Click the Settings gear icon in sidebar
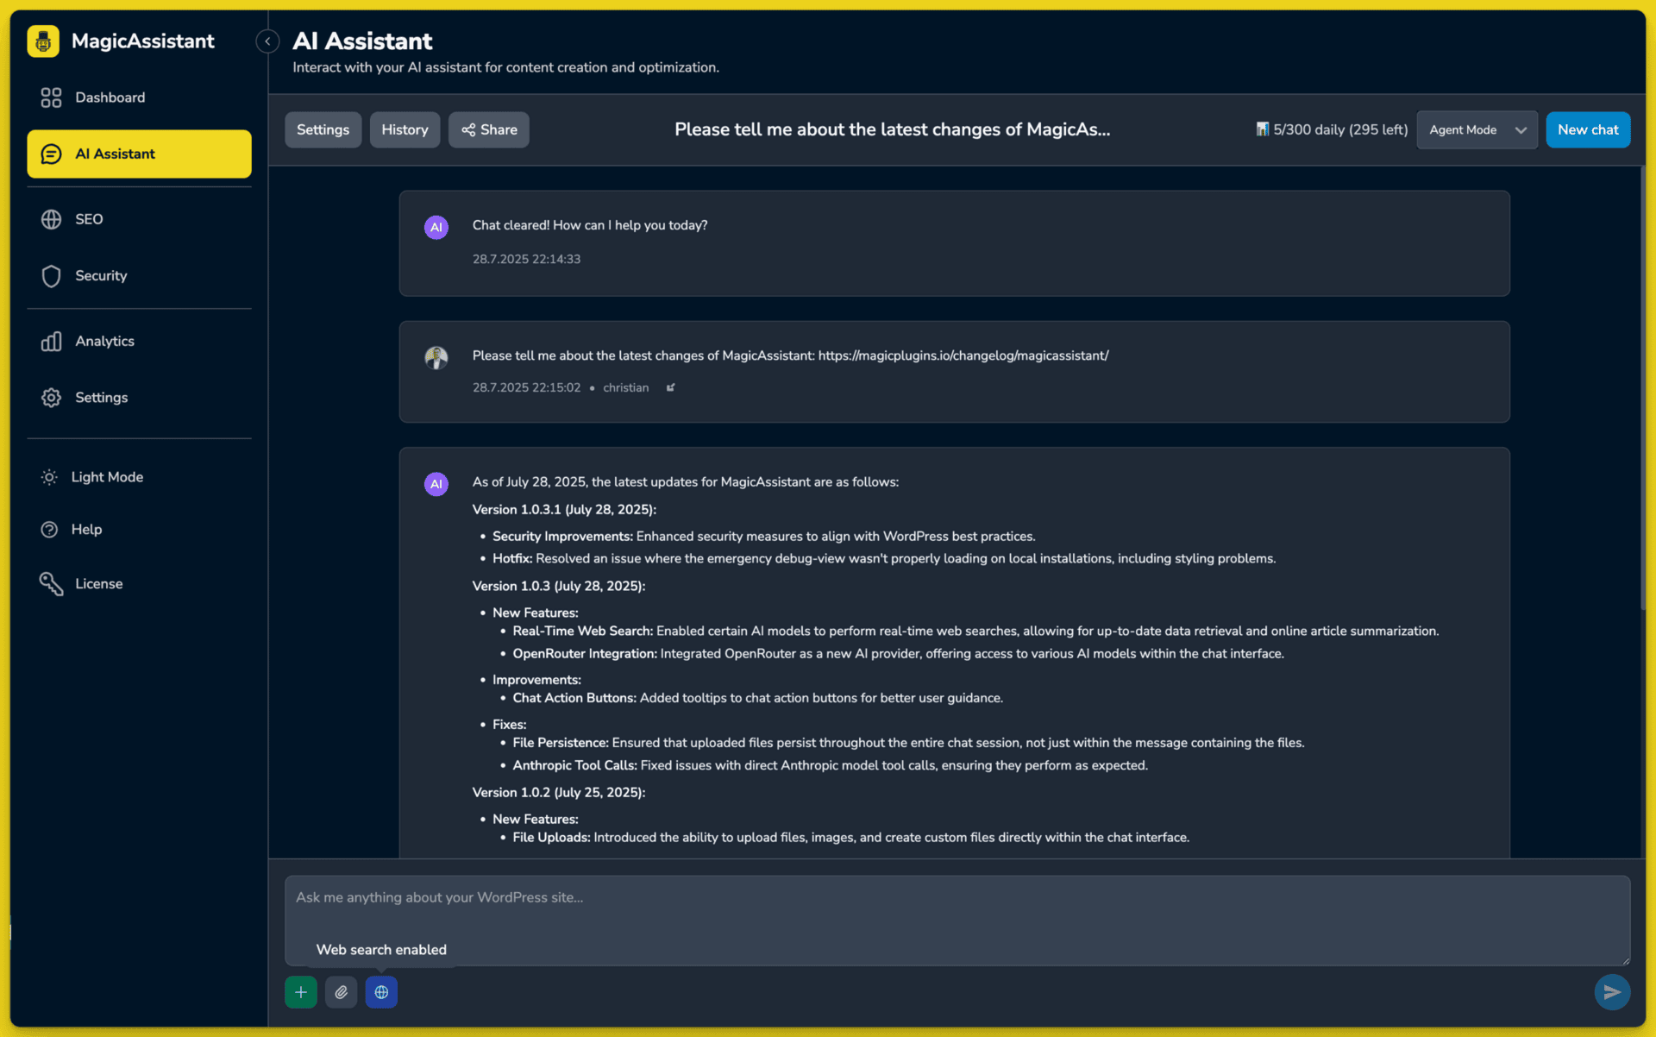Screen dimensions: 1656x1037 click(x=52, y=398)
